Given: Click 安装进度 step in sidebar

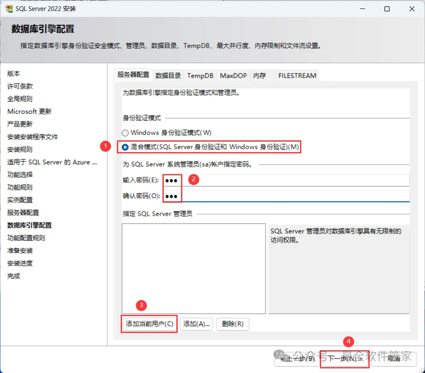Looking at the screenshot, I should (x=20, y=263).
